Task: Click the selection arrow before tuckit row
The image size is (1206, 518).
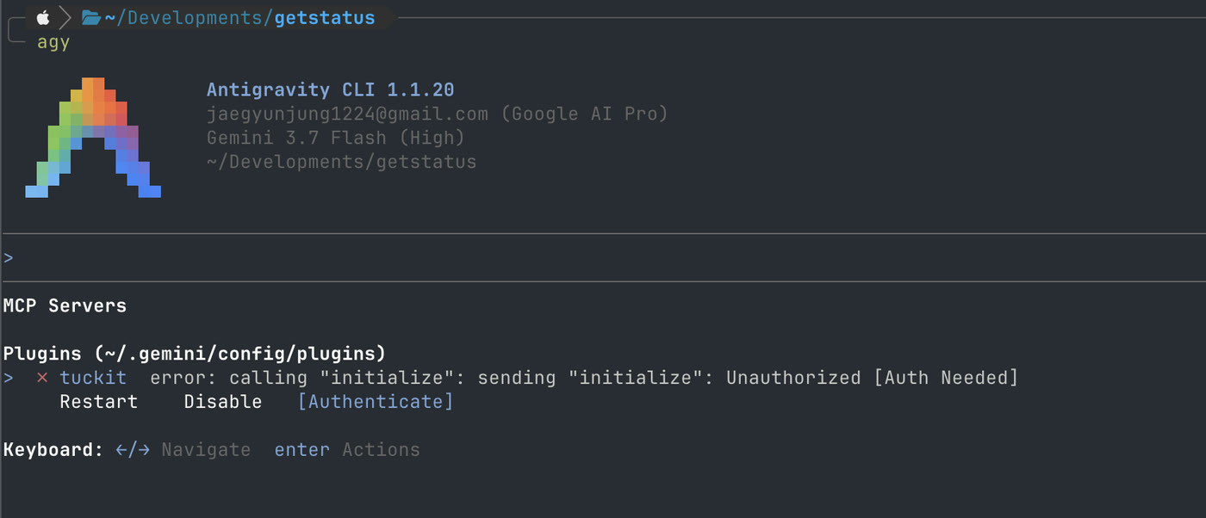Action: 9,378
